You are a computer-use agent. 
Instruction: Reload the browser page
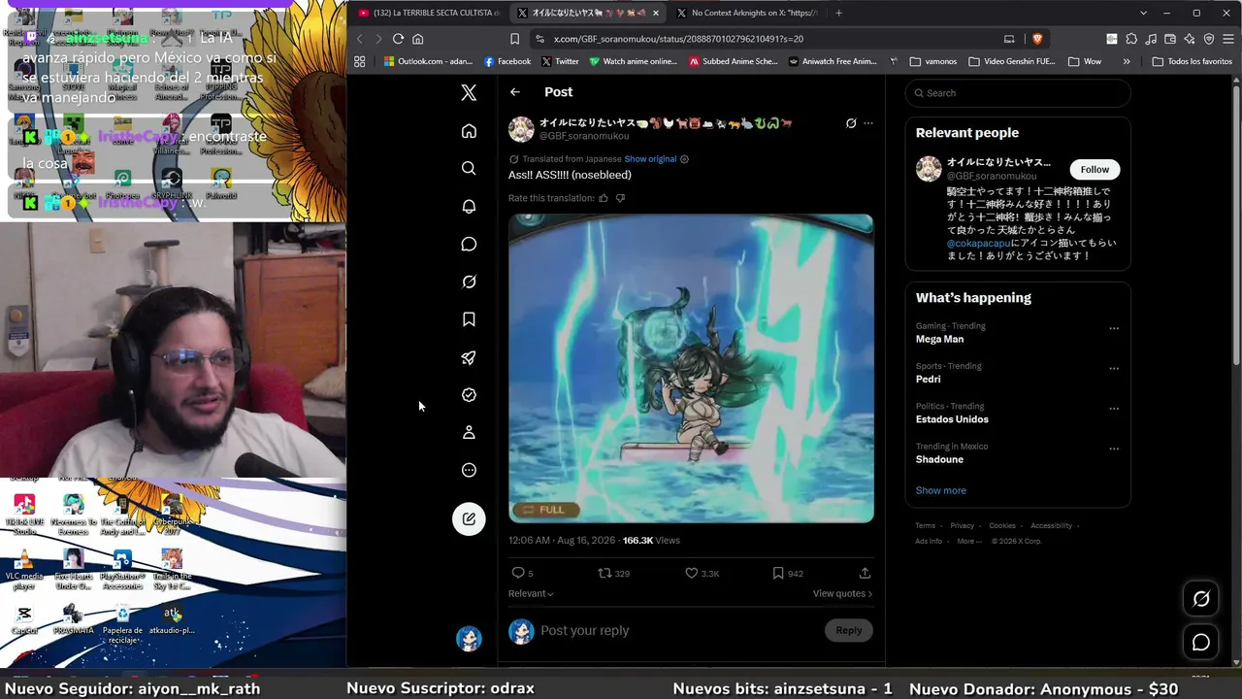398,39
